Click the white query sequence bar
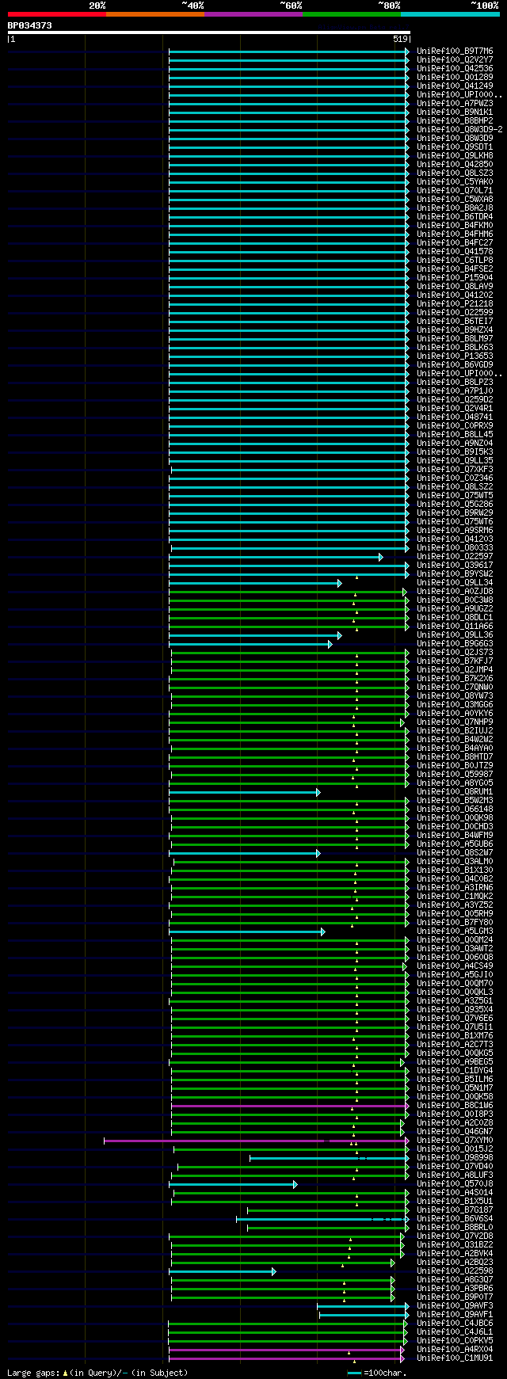 209,32
